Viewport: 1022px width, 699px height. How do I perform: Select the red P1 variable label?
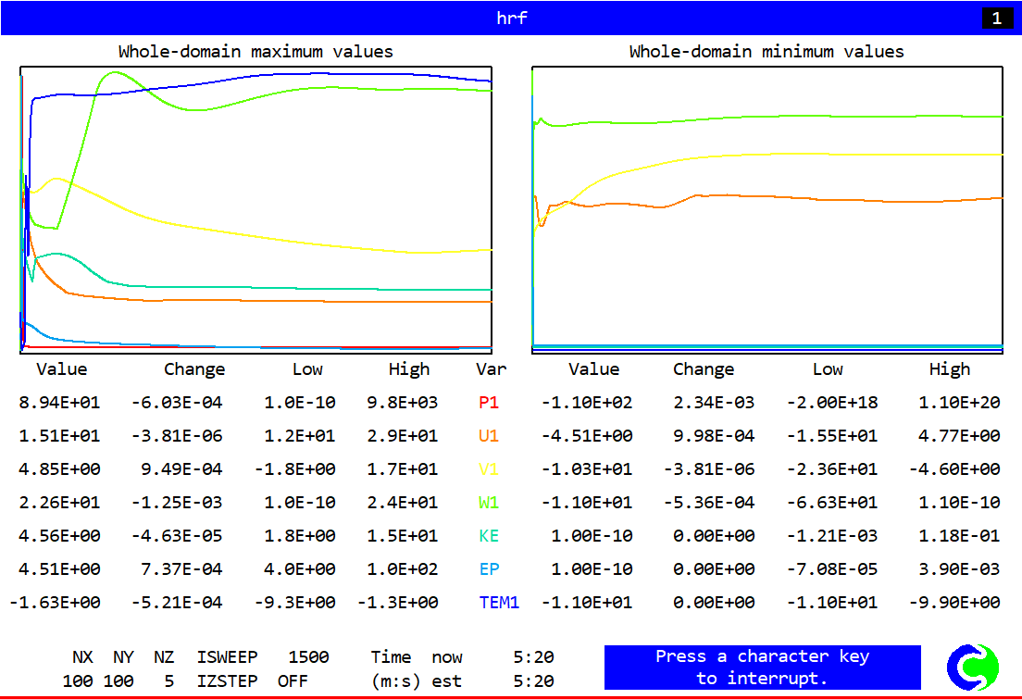pyautogui.click(x=491, y=403)
